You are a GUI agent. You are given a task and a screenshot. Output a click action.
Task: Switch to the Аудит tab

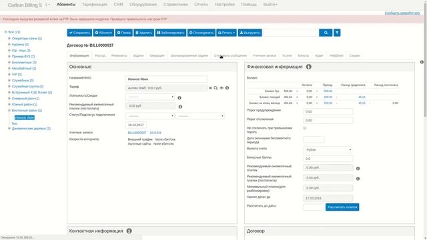click(319, 55)
